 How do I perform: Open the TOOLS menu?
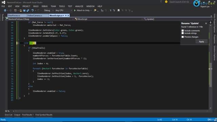pos(62,6)
